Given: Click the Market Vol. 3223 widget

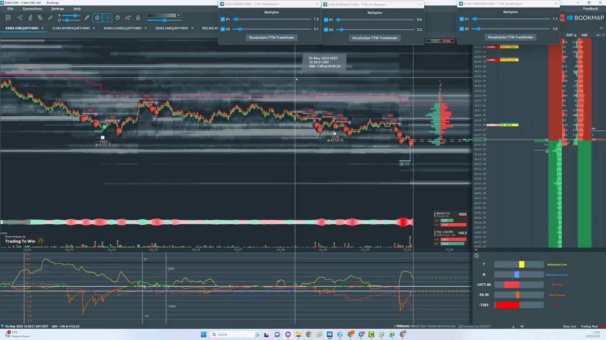Looking at the screenshot, I should (451, 219).
